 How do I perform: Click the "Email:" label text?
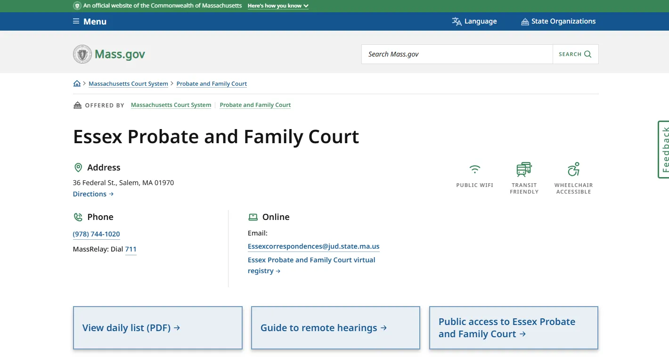[258, 233]
